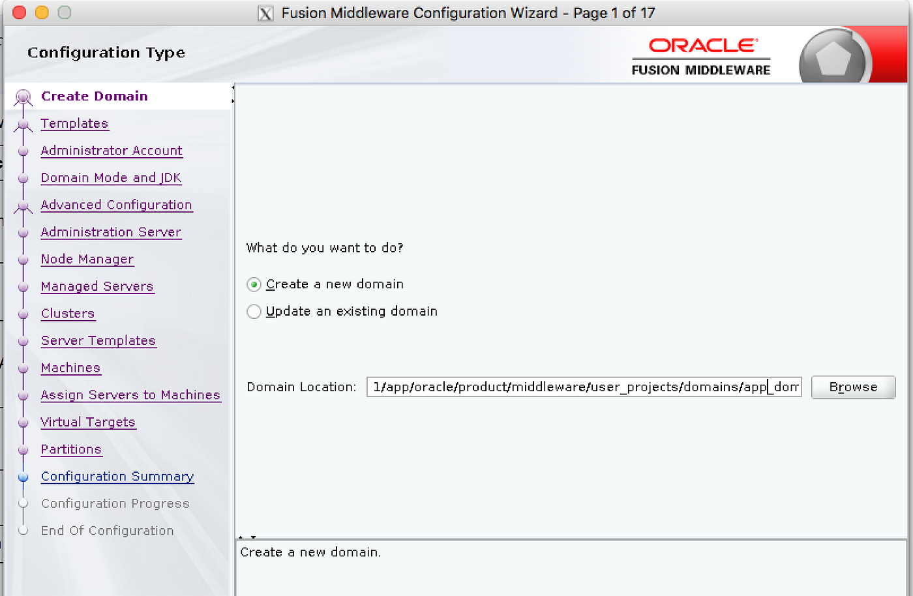Click the Create Domain step marker icon
Viewport: 913px width, 596px height.
coord(23,98)
